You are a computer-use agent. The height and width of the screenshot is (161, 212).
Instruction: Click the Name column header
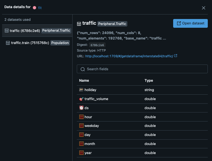(84, 80)
